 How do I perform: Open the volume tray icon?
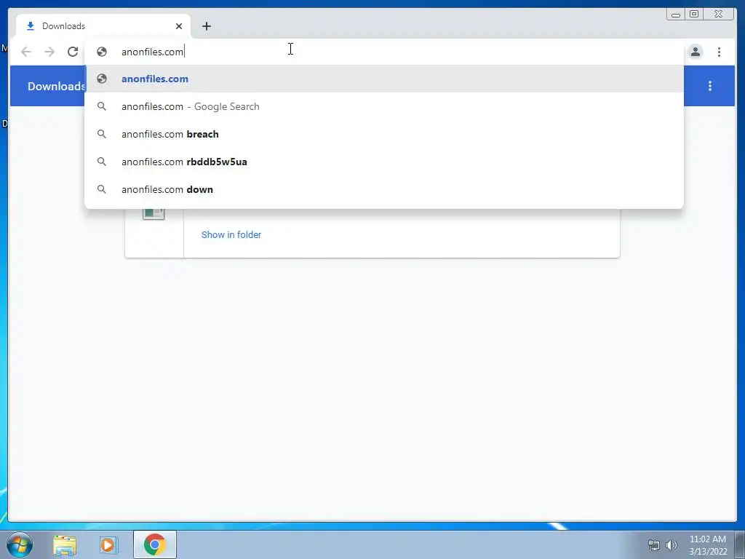tap(671, 545)
